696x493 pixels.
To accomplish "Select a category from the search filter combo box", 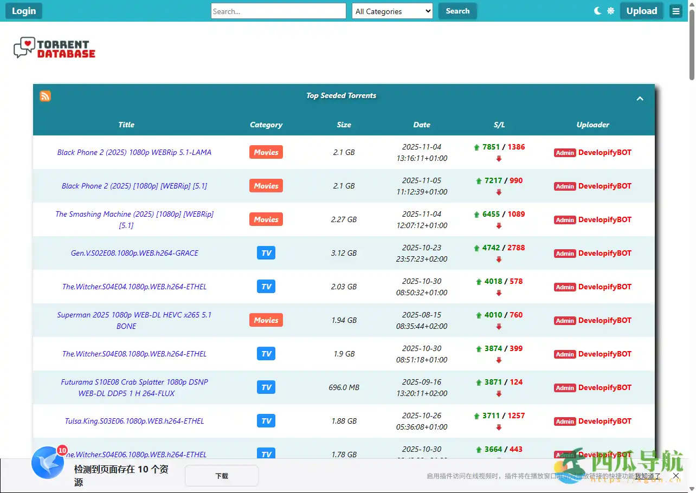I will 392,11.
